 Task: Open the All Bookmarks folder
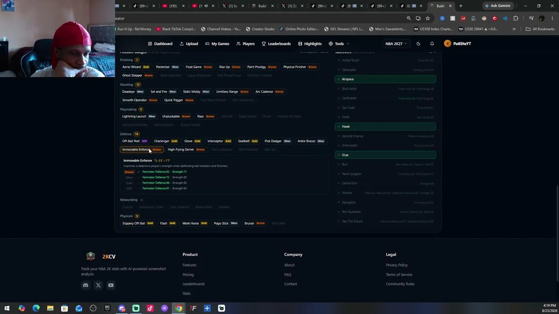pos(540,29)
